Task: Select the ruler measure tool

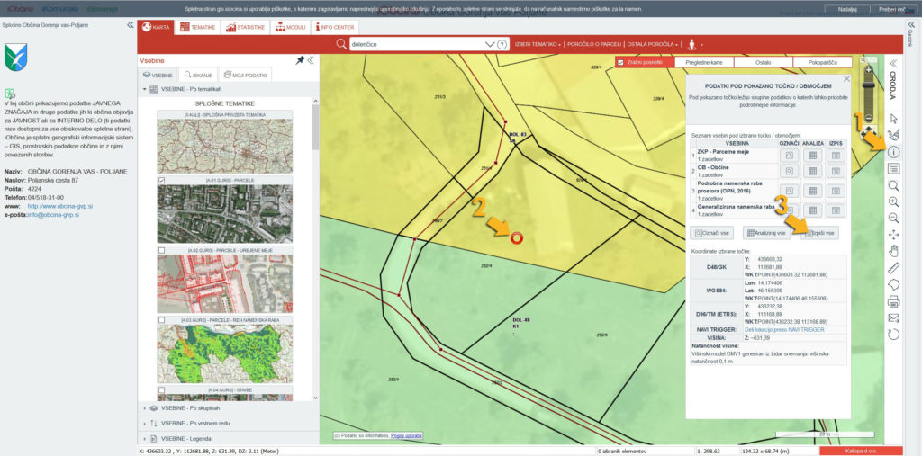Action: pos(894,267)
